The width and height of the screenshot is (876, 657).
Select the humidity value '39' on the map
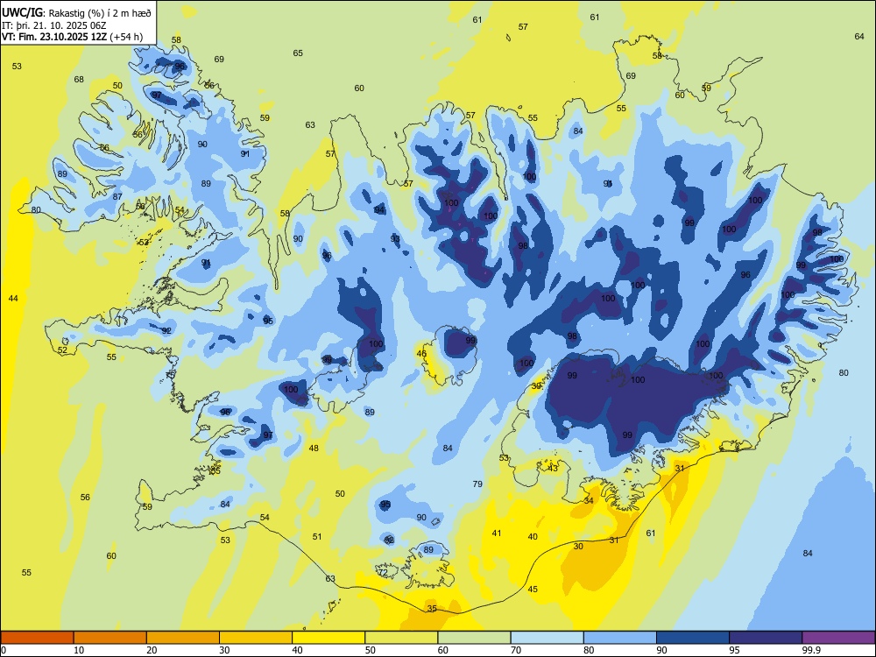(x=536, y=386)
